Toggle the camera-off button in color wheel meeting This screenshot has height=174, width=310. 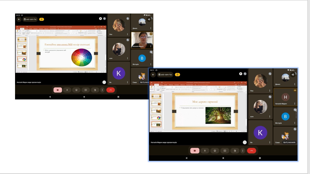coord(58,90)
